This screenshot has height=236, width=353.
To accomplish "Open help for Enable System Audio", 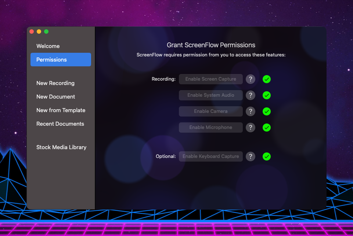I will point(251,95).
